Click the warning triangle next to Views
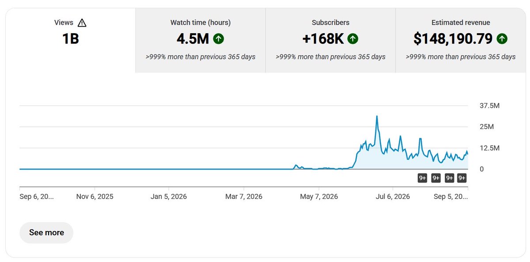 click(x=82, y=23)
